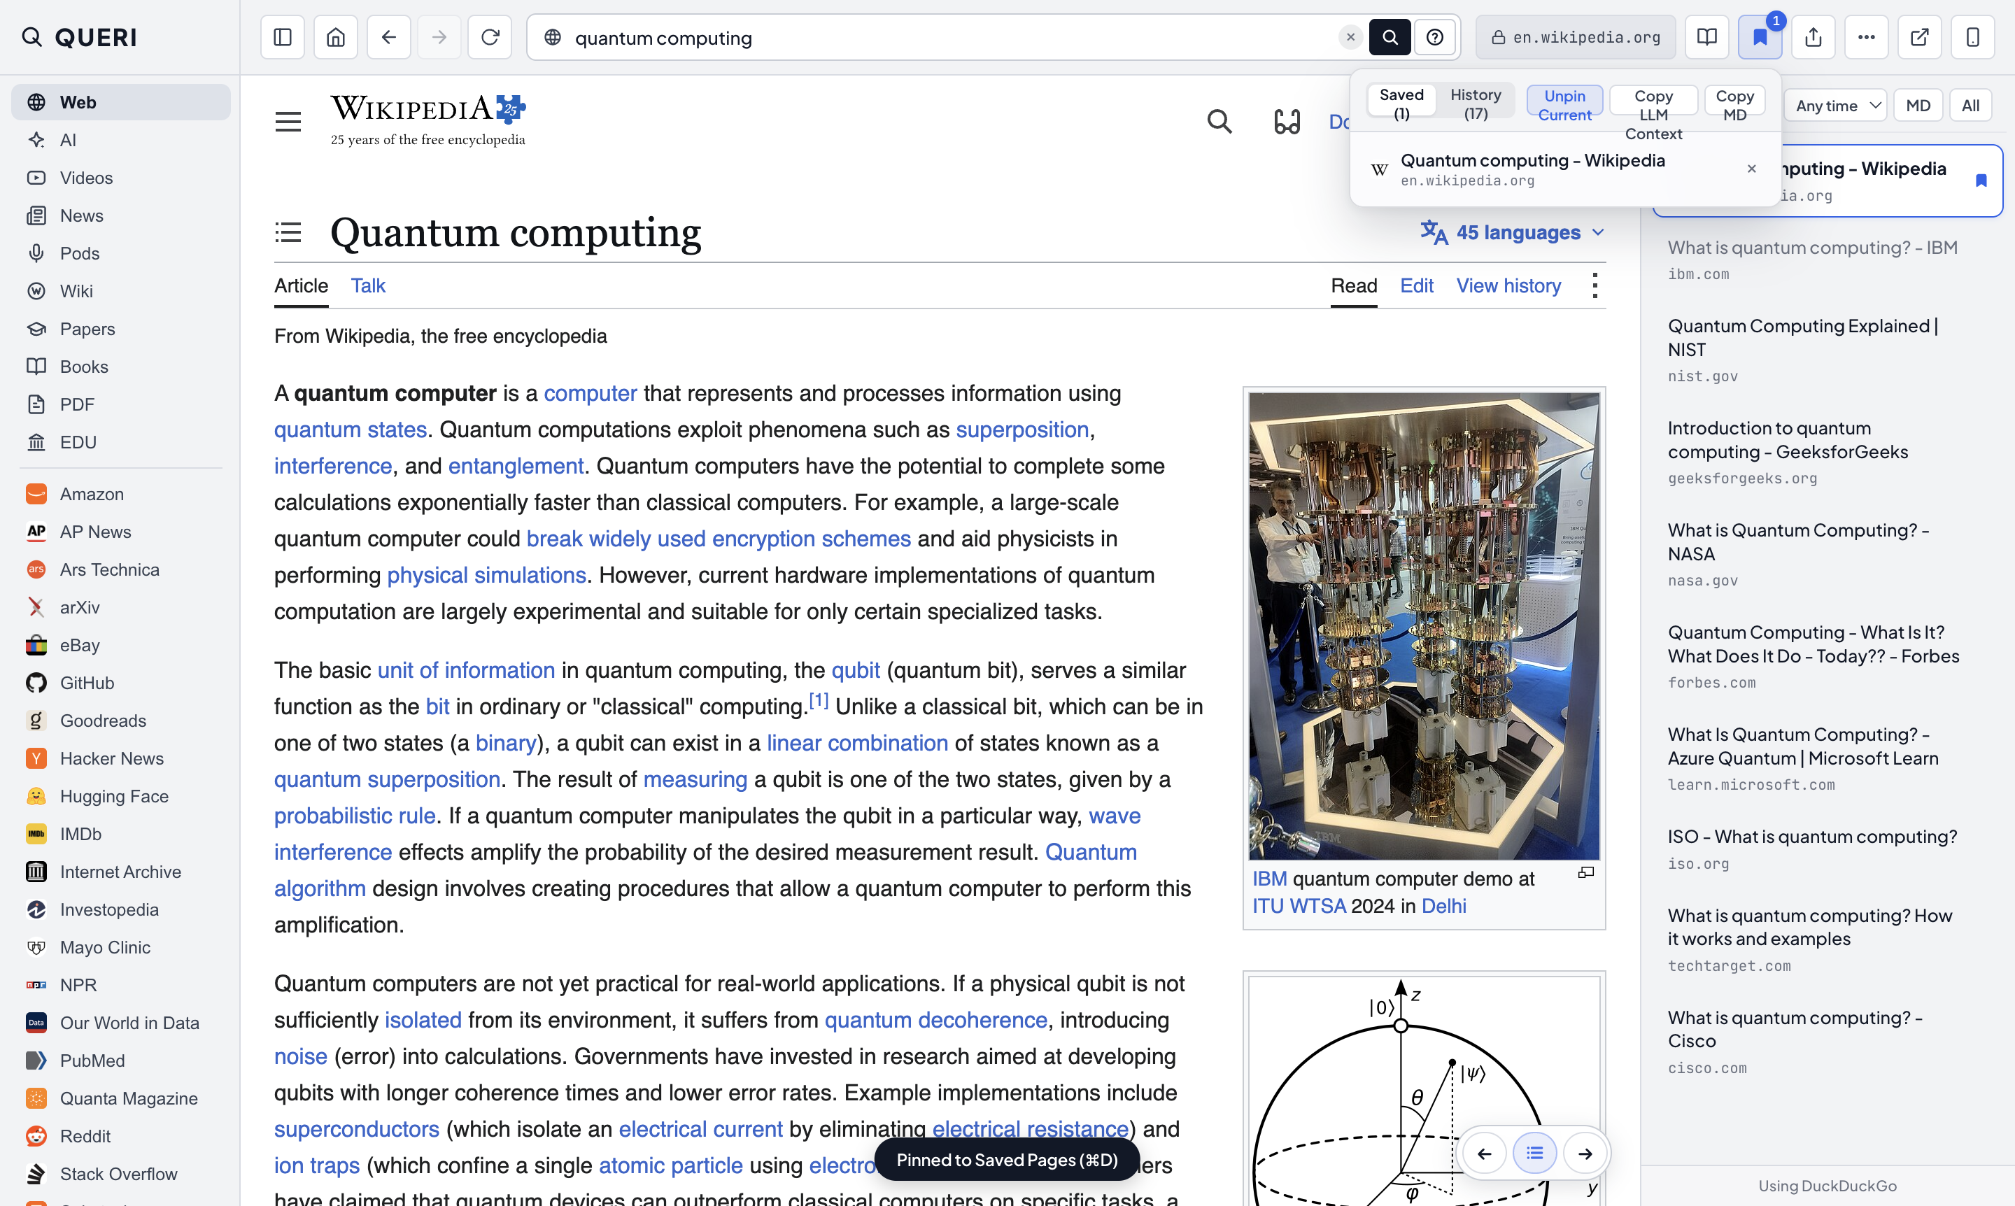Toggle Wikipedia table of contents icon
Viewport: 2015px width, 1206px height.
coord(288,232)
